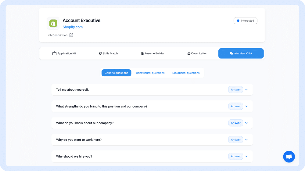Click the Cover Letter icon
Image resolution: width=305 pixels, height=171 pixels.
pyautogui.click(x=189, y=53)
